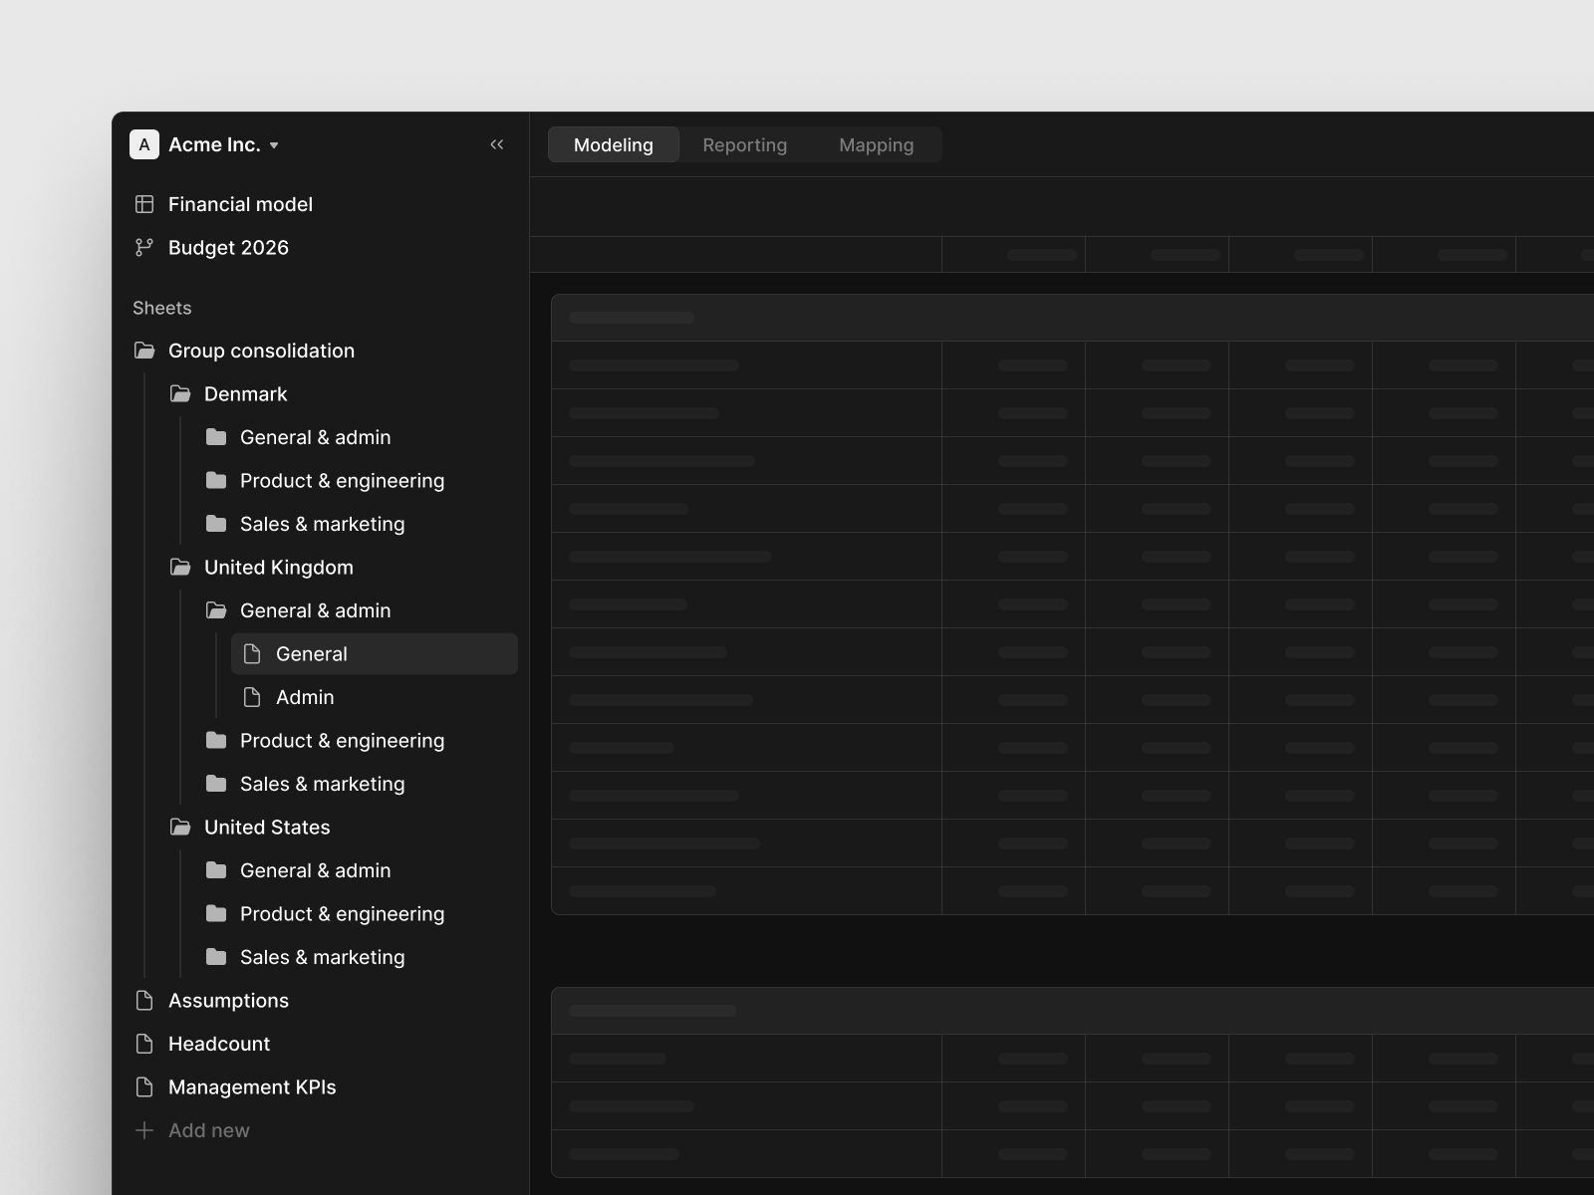Viewport: 1594px width, 1195px height.
Task: Select the Modeling tab
Action: click(x=613, y=145)
